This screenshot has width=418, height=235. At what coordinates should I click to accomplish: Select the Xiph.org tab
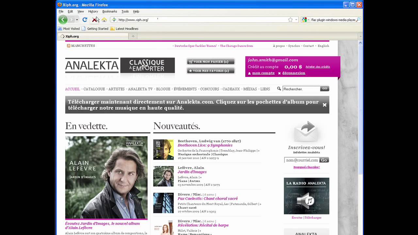coord(93,36)
